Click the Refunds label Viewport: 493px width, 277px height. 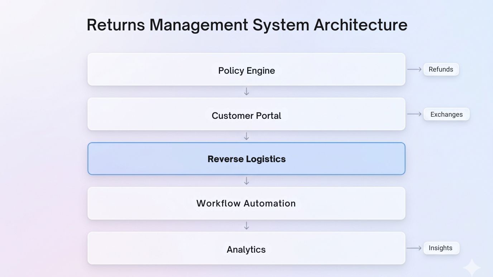click(441, 69)
